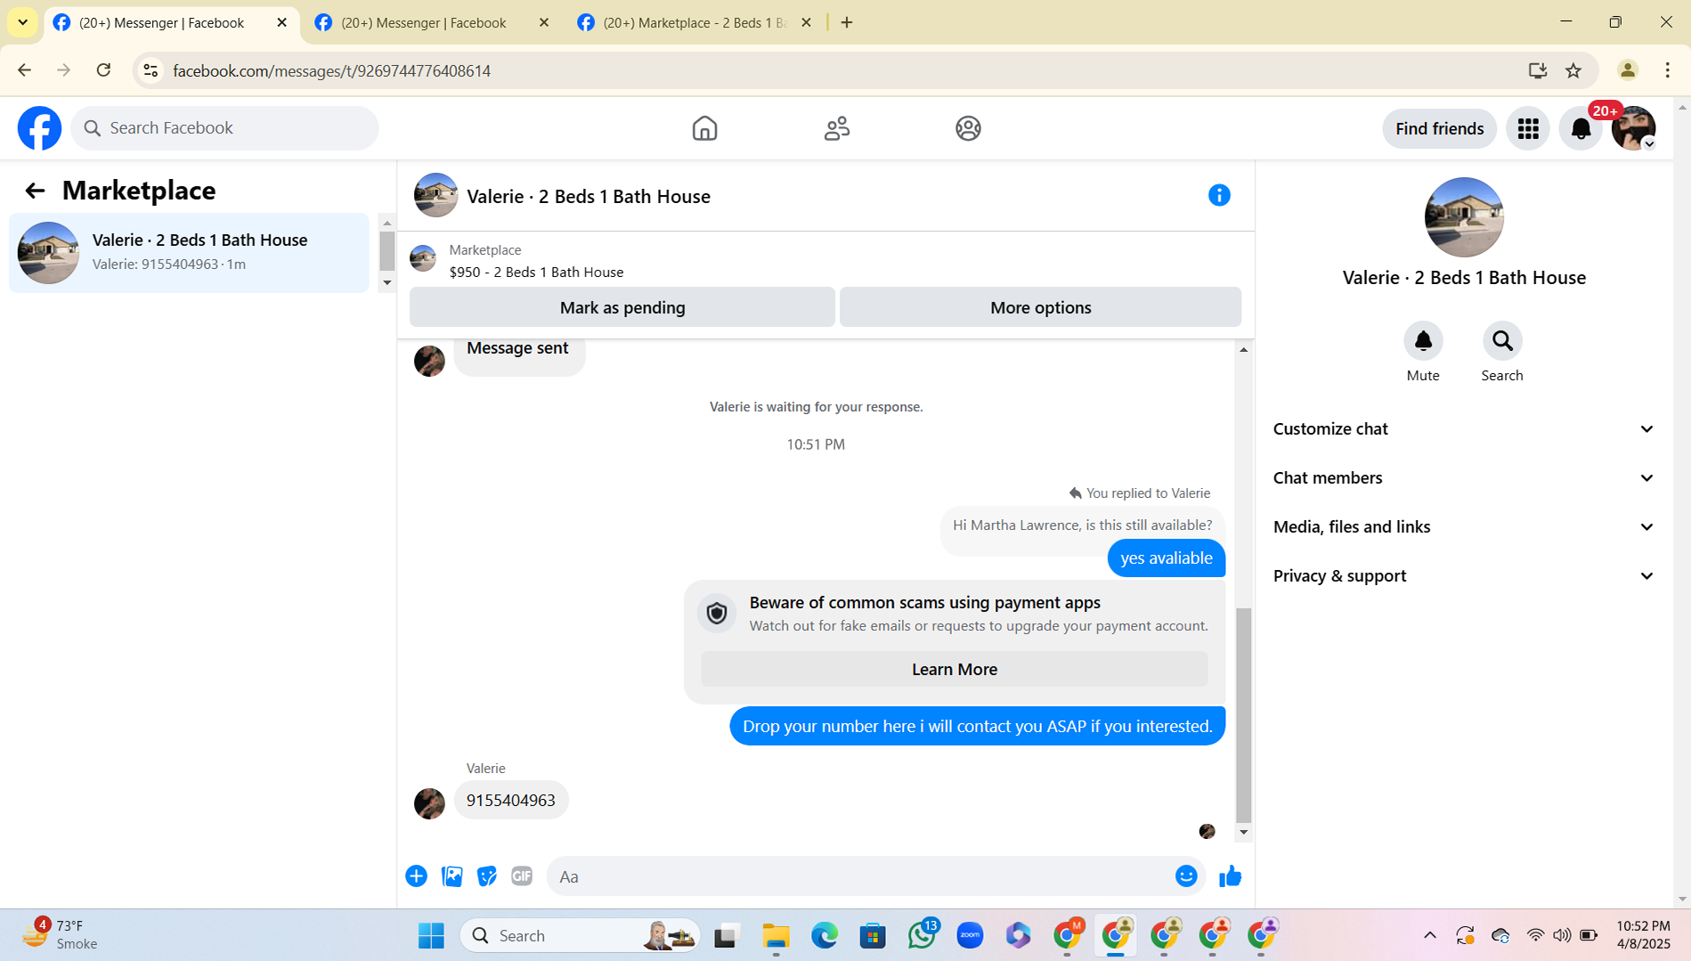Expand the Privacy & support section
Viewport: 1691px width, 961px height.
pyautogui.click(x=1463, y=575)
